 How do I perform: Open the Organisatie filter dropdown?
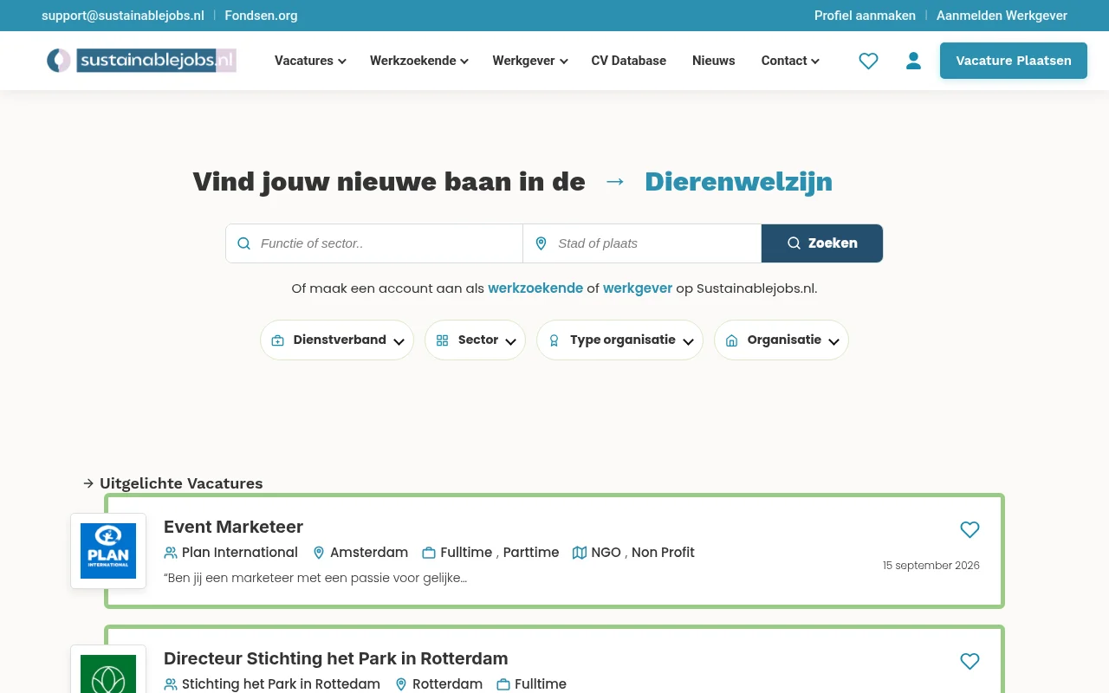(781, 340)
